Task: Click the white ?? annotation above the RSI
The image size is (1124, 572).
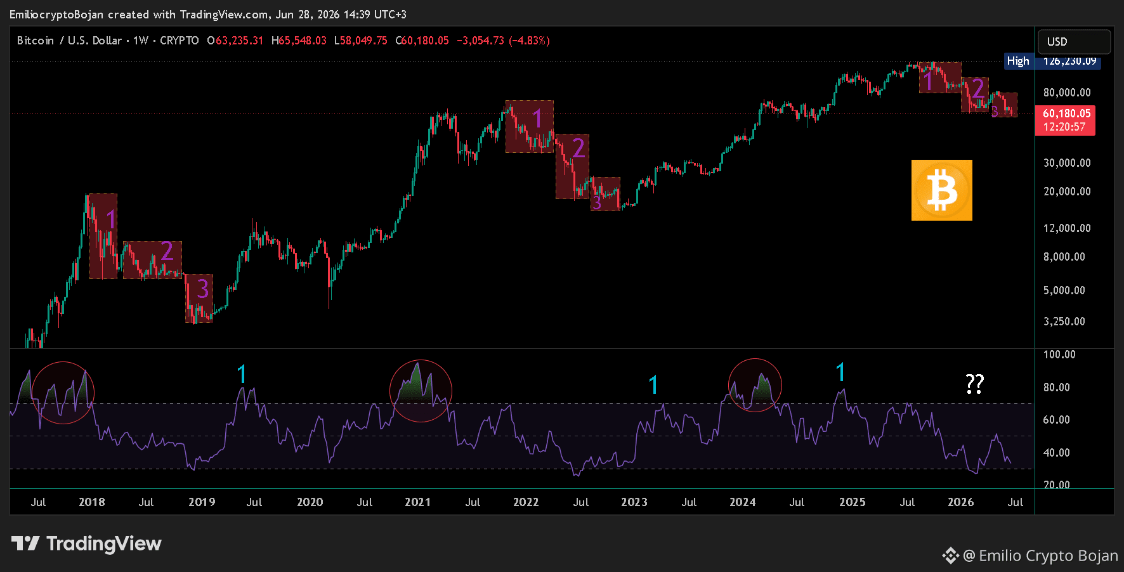Action: (x=974, y=384)
